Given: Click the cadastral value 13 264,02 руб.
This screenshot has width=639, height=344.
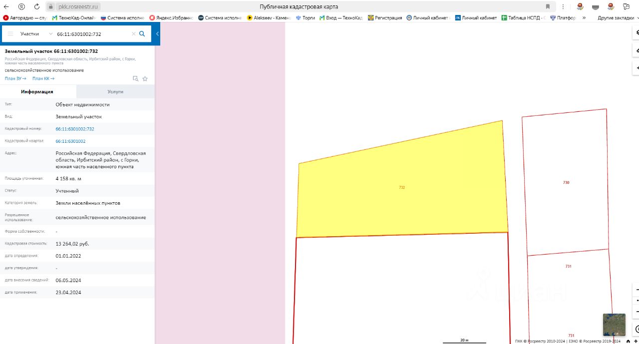Looking at the screenshot, I should tap(72, 244).
